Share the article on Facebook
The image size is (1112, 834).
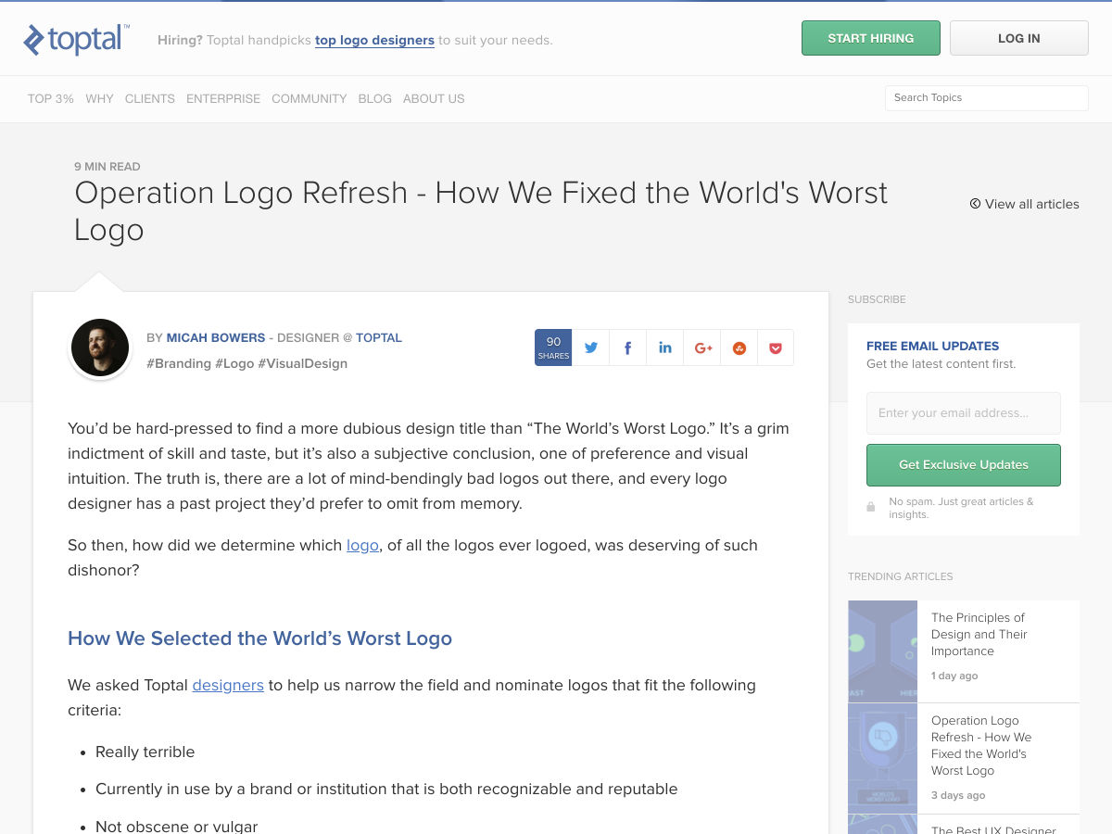(627, 347)
